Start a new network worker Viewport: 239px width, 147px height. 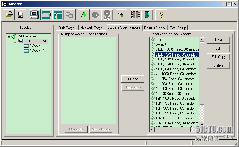coord(58,15)
